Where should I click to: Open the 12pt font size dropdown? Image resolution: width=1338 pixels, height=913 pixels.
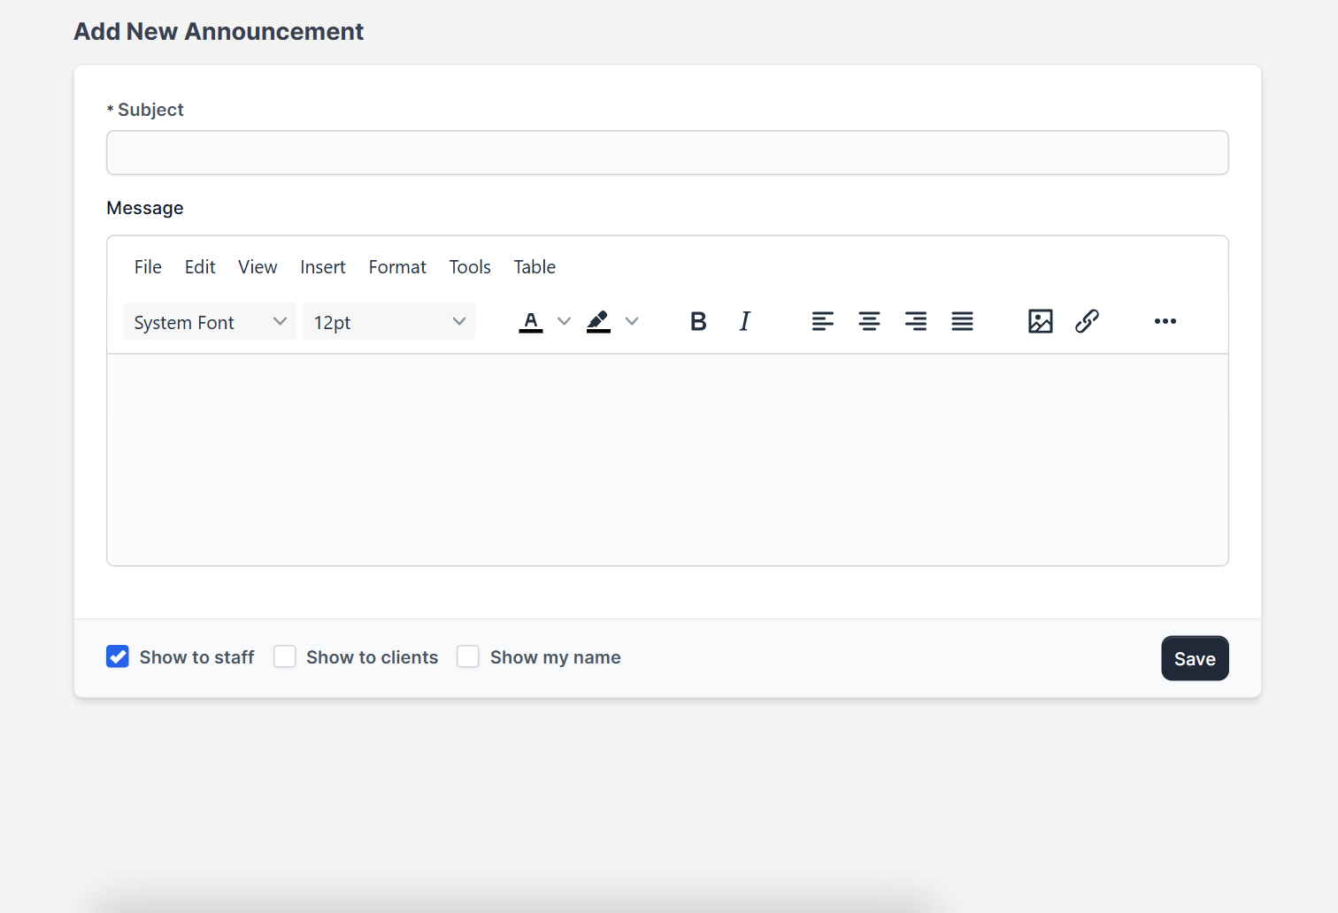tap(389, 321)
